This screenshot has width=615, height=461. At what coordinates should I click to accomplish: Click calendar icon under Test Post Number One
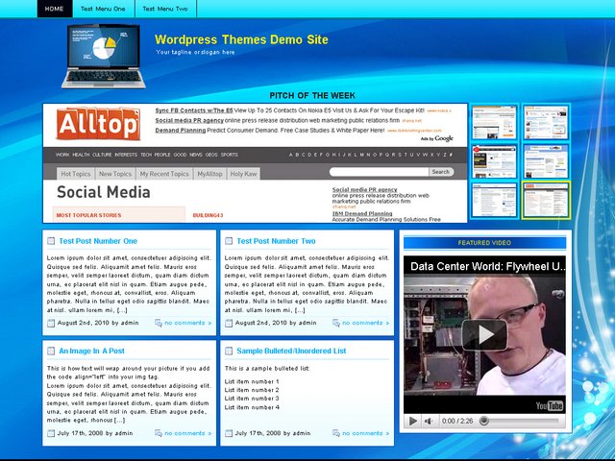coord(51,323)
